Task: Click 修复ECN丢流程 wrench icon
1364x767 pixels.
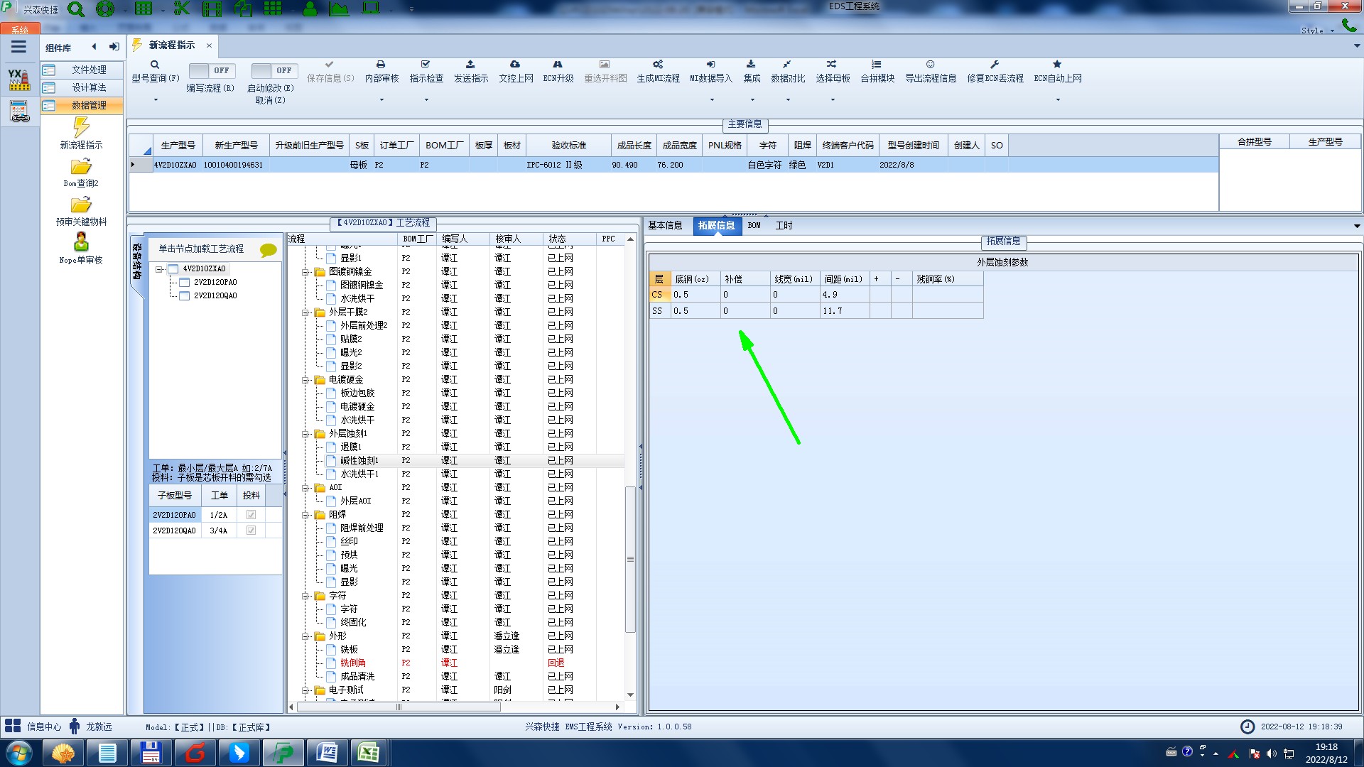Action: coord(995,65)
